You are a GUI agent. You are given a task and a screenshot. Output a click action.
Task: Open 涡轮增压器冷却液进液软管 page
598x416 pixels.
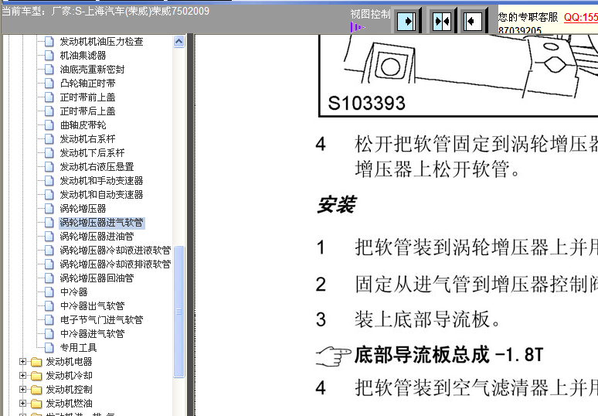(x=115, y=251)
